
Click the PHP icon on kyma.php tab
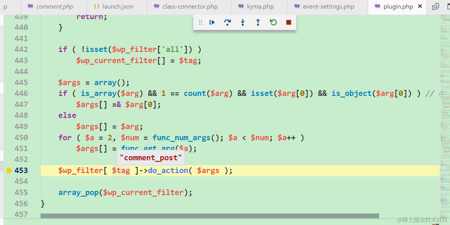(241, 6)
